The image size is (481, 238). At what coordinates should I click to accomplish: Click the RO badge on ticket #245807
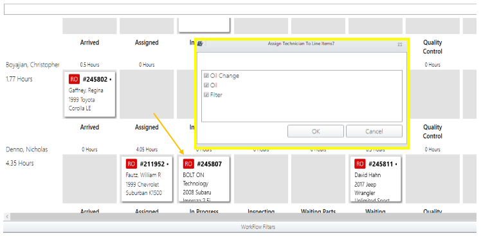(188, 164)
